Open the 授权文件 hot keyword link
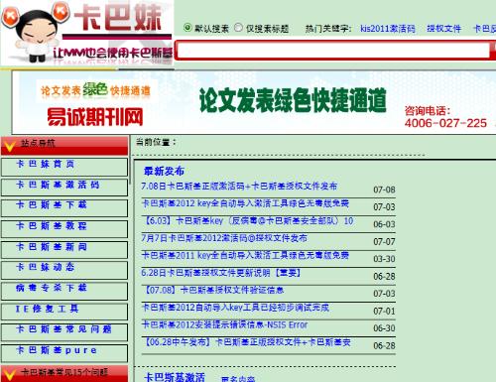496x382 pixels. pos(443,29)
